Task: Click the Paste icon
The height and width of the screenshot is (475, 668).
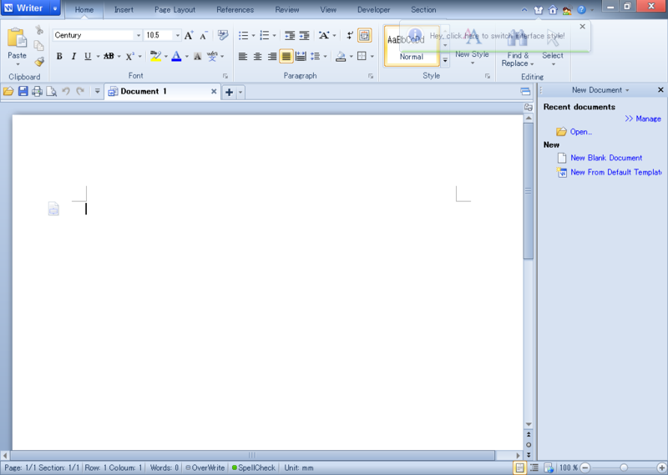Action: [17, 38]
